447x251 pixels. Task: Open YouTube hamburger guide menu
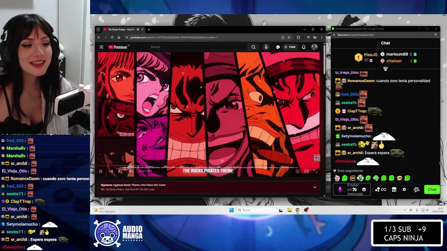pos(101,47)
